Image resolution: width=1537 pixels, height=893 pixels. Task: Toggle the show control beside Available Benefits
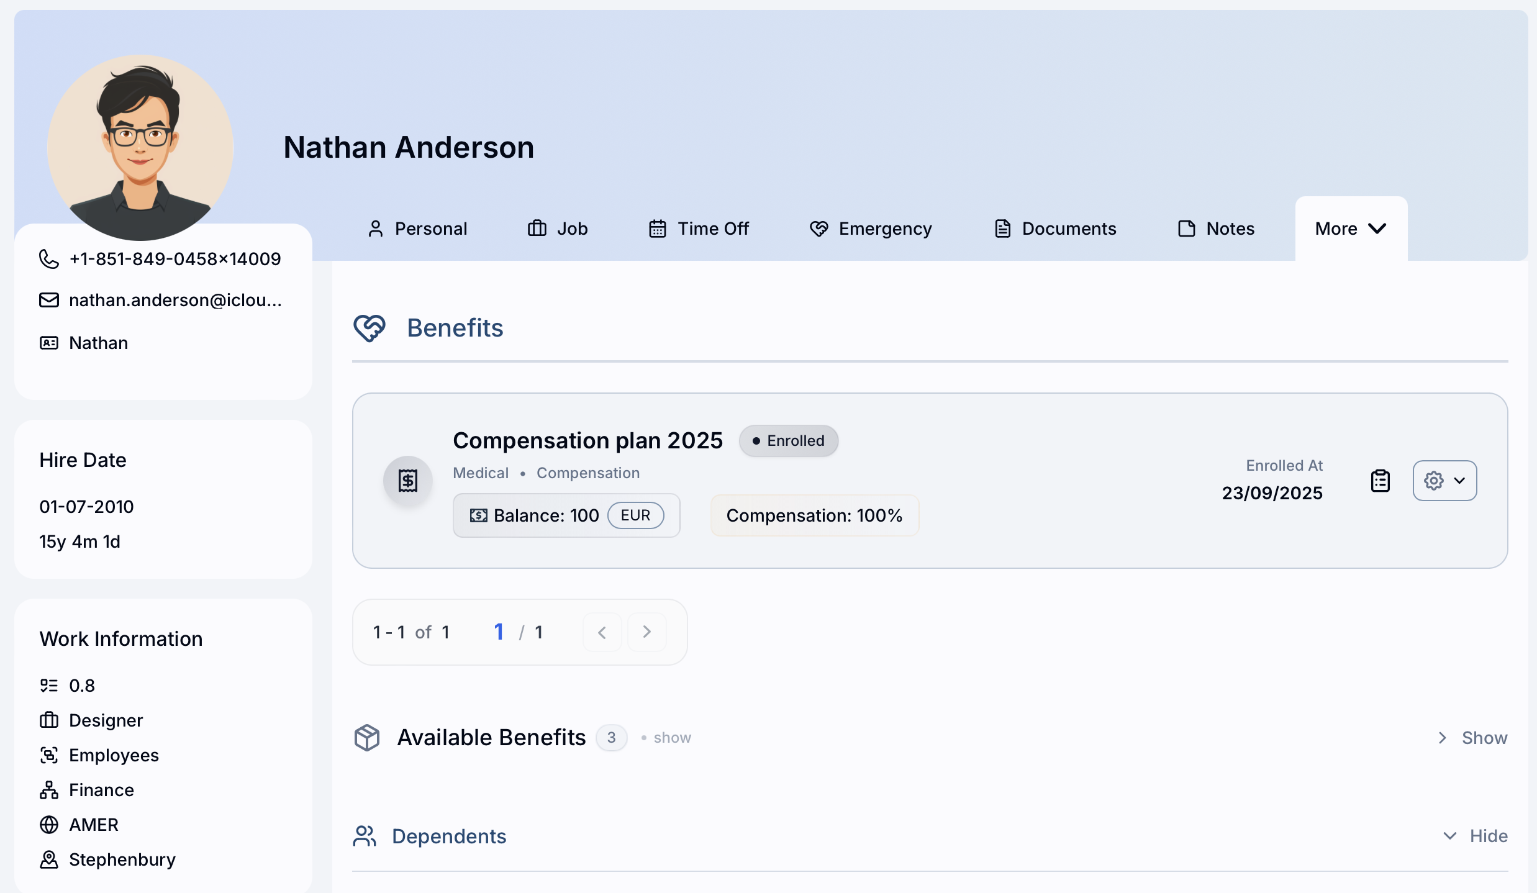coord(672,738)
